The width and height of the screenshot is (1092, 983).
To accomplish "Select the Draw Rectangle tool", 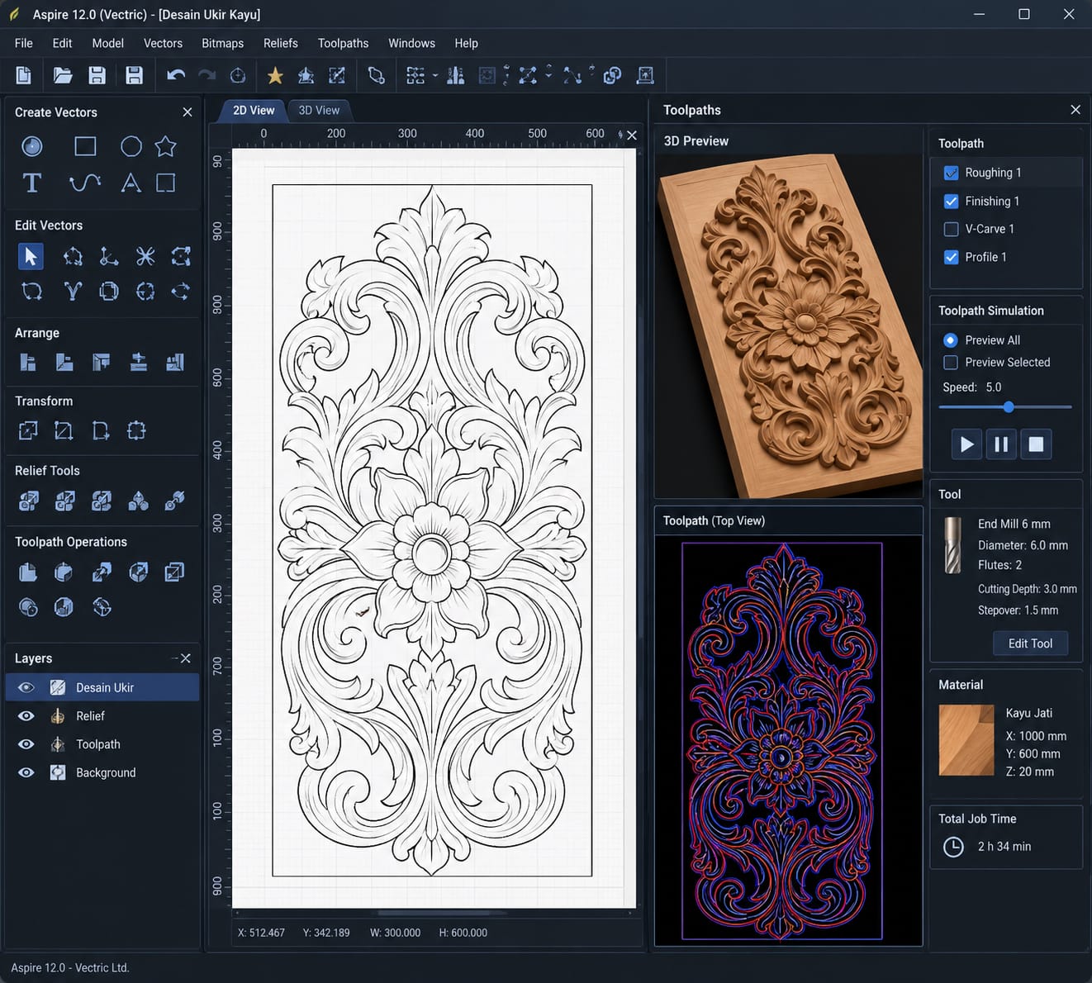I will [85, 146].
